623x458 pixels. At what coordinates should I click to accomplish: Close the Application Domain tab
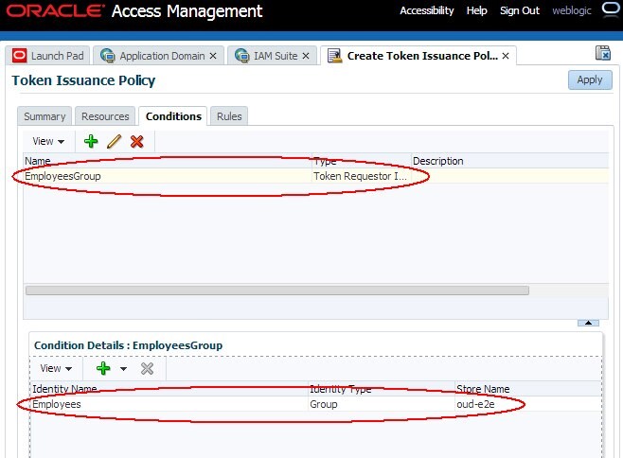pos(213,56)
